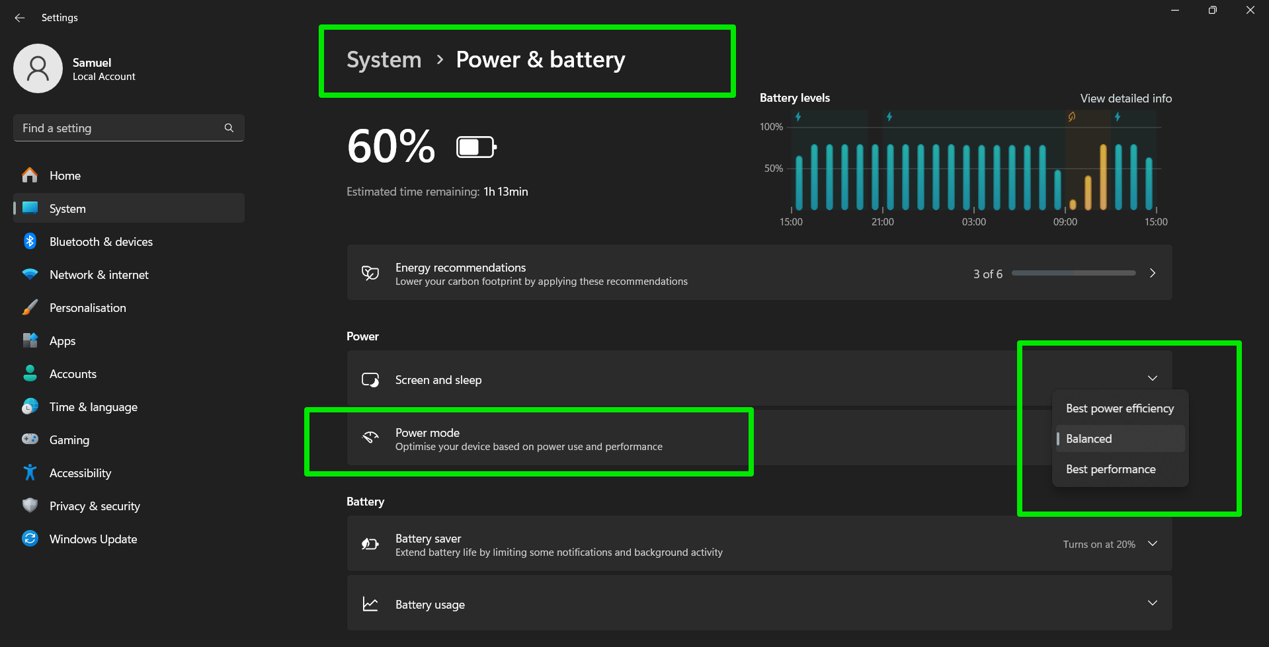Click the Accessibility figure icon
Viewport: 1269px width, 647px height.
(30, 473)
